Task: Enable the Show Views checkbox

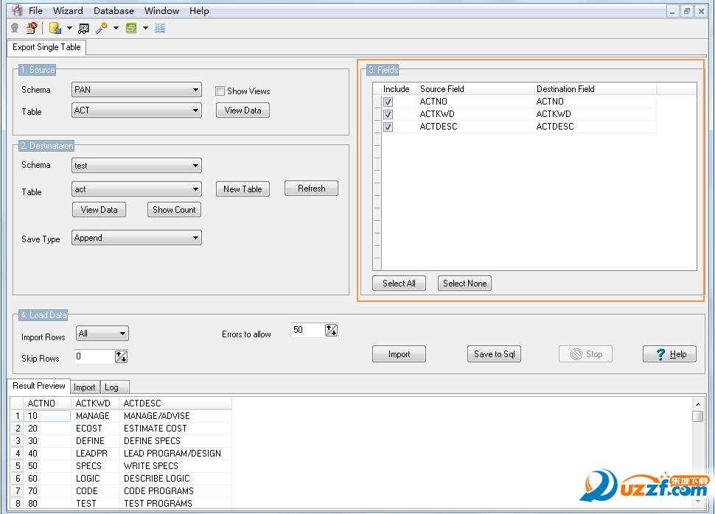Action: pos(220,91)
